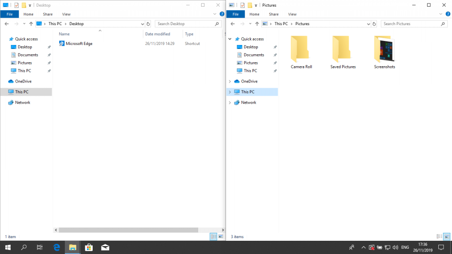Image resolution: width=452 pixels, height=254 pixels.
Task: Open the Camera Roll folder
Action: pyautogui.click(x=301, y=52)
